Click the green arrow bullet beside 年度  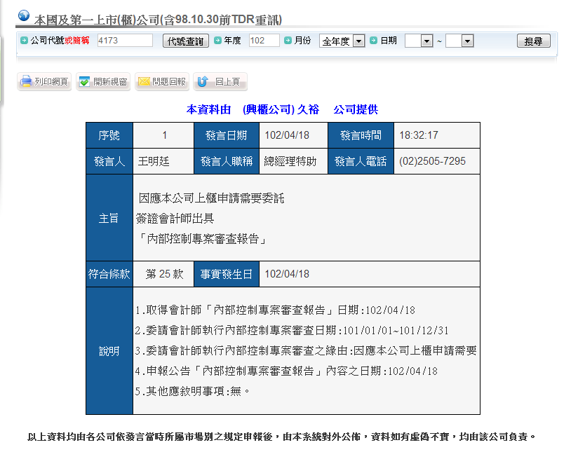click(x=217, y=41)
